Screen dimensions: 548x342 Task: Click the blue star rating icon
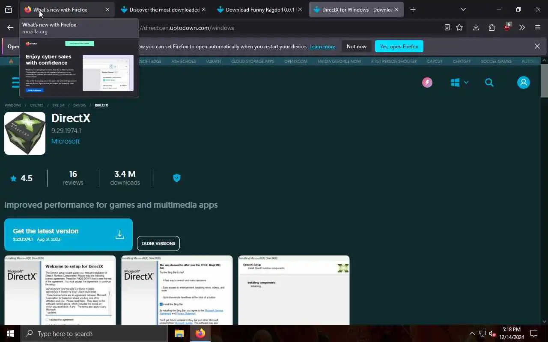coord(14,178)
